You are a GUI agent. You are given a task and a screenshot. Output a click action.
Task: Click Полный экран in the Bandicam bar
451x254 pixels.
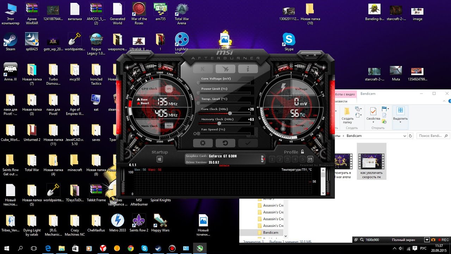click(x=403, y=240)
